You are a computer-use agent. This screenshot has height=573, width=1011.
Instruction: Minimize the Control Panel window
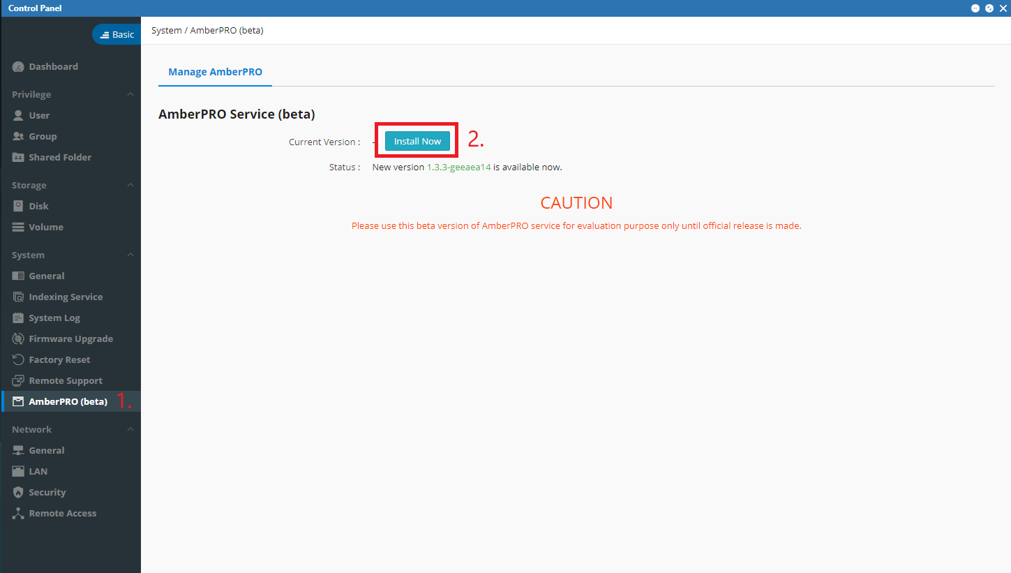[975, 8]
